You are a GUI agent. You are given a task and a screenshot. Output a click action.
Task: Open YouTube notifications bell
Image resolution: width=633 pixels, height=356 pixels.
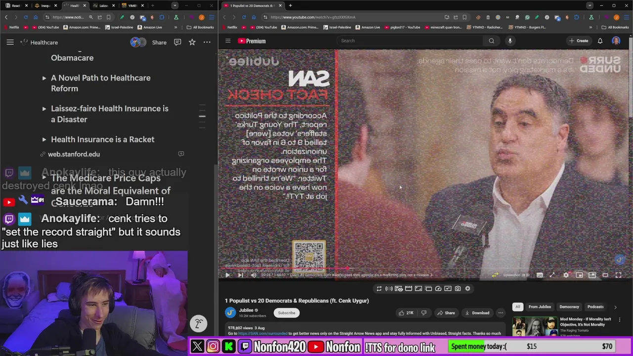(x=600, y=41)
